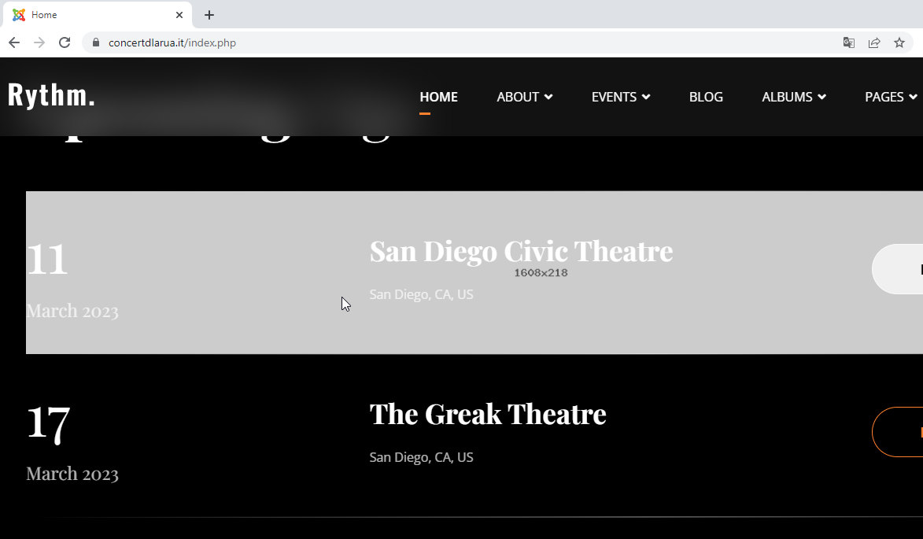Open a new tab with plus button
Image resolution: width=923 pixels, height=539 pixels.
coord(209,15)
